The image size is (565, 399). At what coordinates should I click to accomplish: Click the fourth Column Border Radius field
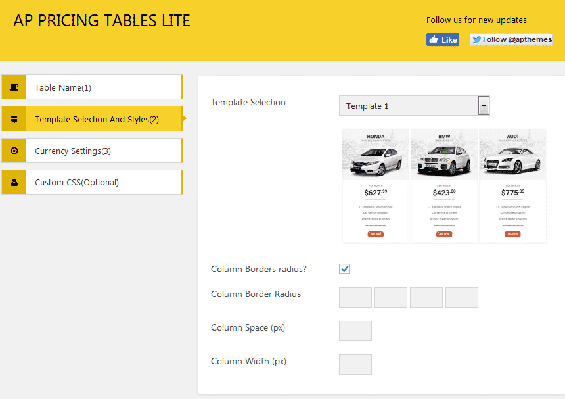pos(462,297)
